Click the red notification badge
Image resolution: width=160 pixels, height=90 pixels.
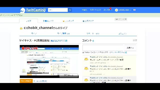[110, 8]
